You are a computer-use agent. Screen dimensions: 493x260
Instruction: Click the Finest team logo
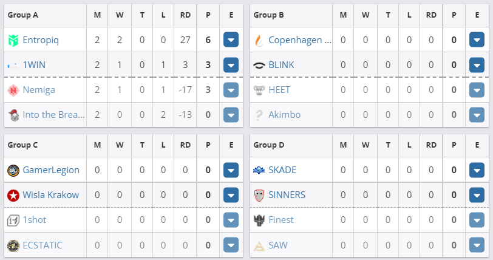(x=259, y=220)
